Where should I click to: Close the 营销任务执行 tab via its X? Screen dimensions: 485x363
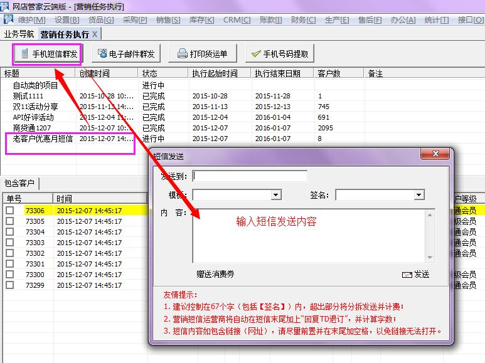pyautogui.click(x=95, y=34)
